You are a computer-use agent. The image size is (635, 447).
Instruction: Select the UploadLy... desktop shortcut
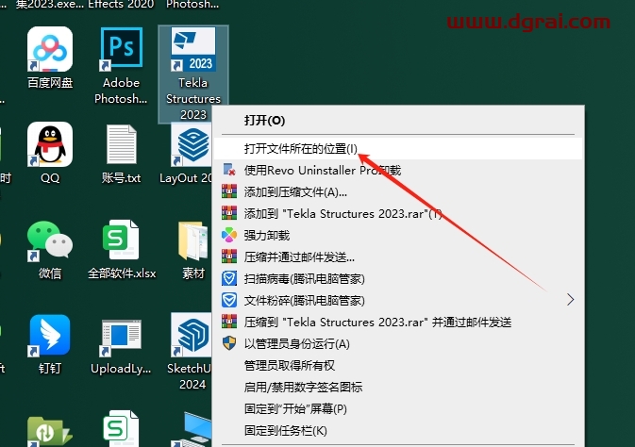[121, 346]
